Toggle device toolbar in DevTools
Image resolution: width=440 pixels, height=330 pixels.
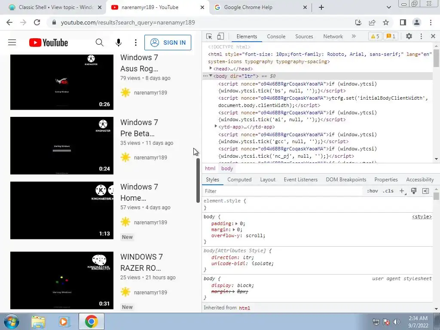coord(220,36)
